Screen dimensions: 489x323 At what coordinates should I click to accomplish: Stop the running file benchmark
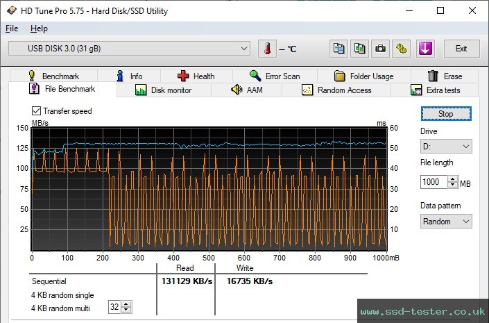tap(446, 114)
